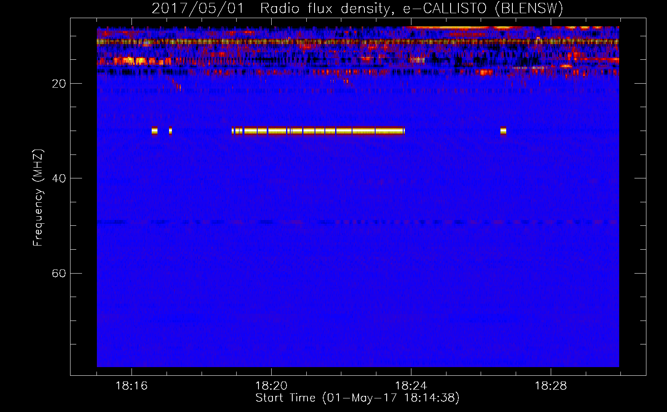Click the 18:20 time tick label
The height and width of the screenshot is (412, 667).
click(x=271, y=386)
